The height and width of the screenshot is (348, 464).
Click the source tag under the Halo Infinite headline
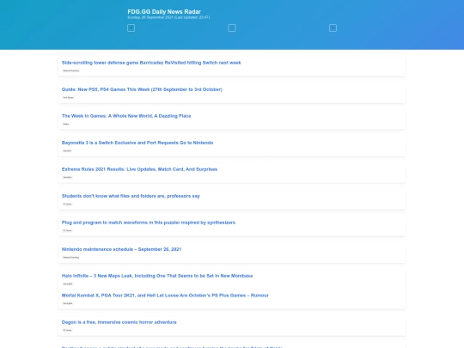pos(68,284)
